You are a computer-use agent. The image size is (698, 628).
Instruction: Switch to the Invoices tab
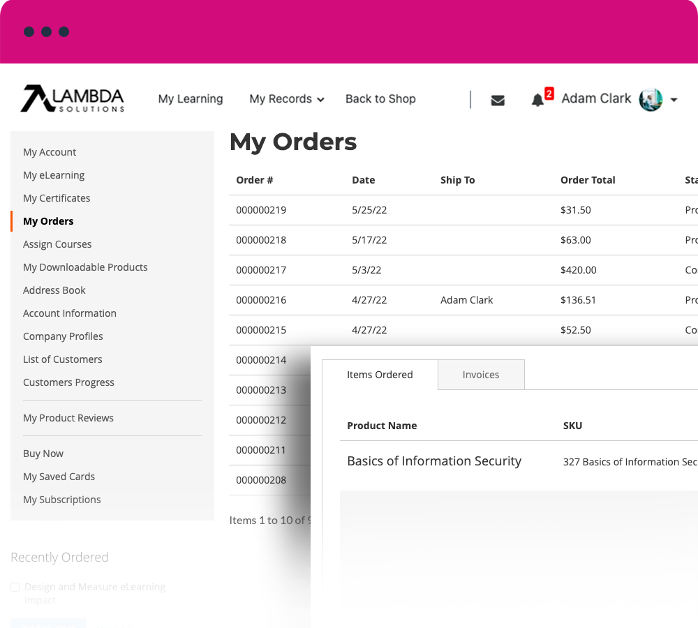481,375
